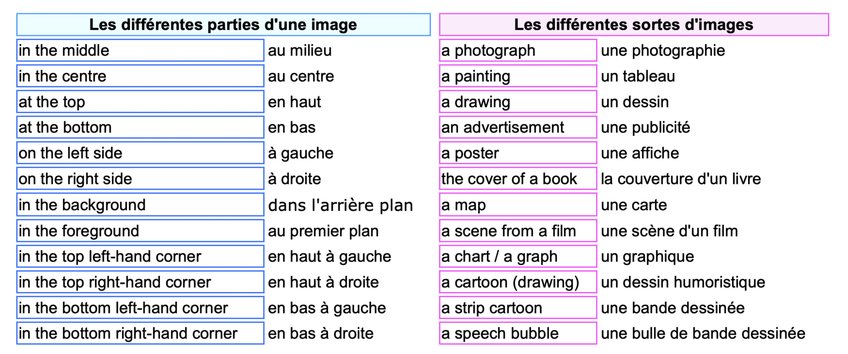Viewport: 848px width, 354px height.
Task: Click 'in the top left-hand corner' cell
Action: pos(140,256)
